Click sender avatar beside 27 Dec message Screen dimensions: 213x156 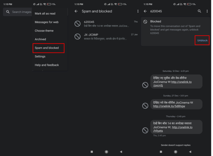coord(145,106)
